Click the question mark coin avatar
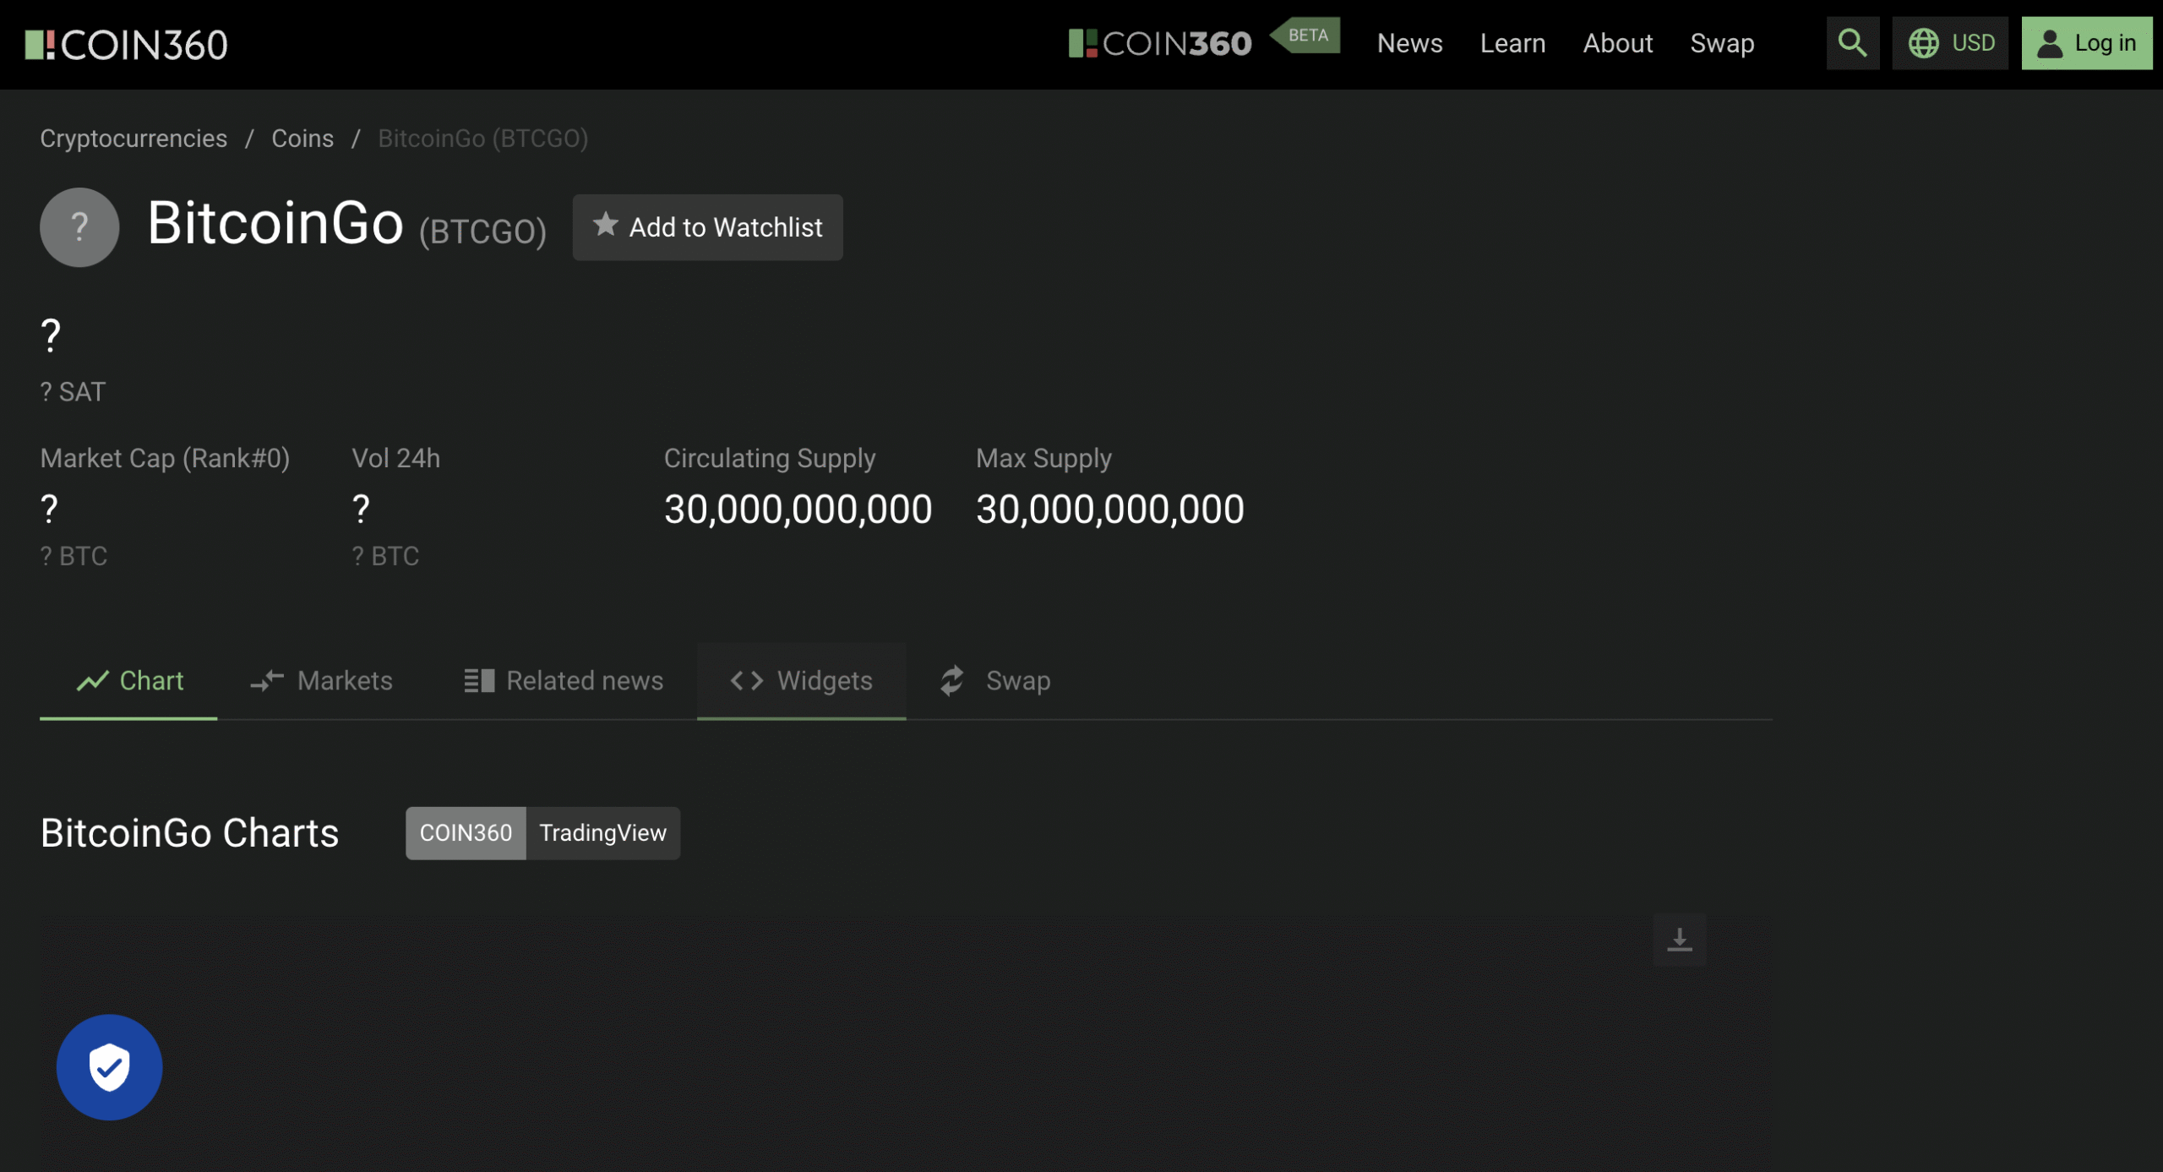This screenshot has height=1172, width=2163. [79, 227]
